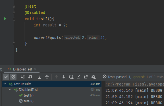Click the passed-ignored icon beside DisabledTest
Viewport: 164px width, 106px height.
16,90
